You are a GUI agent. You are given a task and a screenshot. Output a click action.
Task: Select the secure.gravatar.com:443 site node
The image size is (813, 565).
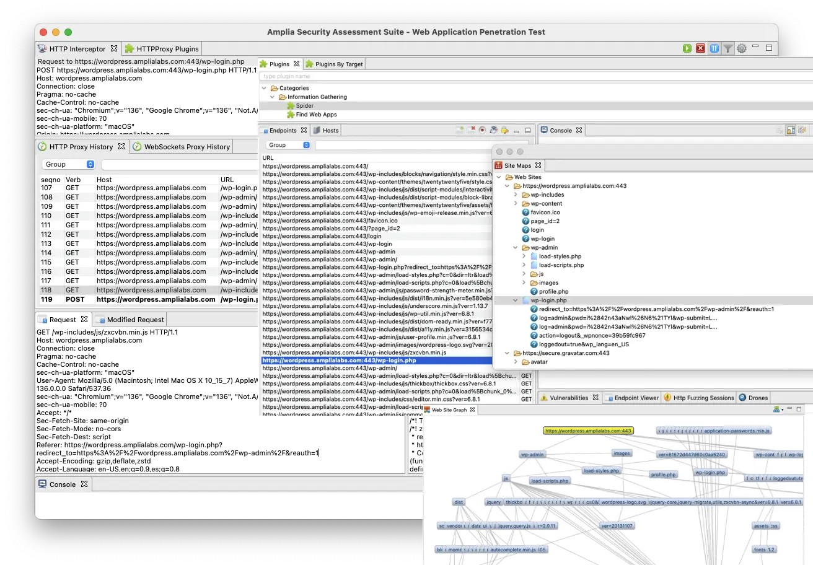(566, 353)
